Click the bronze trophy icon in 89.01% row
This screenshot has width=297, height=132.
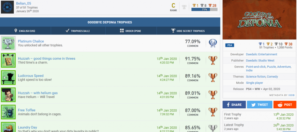coord(213,95)
